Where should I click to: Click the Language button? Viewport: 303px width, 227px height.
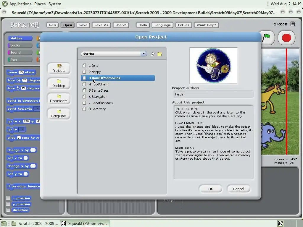pos(162,25)
